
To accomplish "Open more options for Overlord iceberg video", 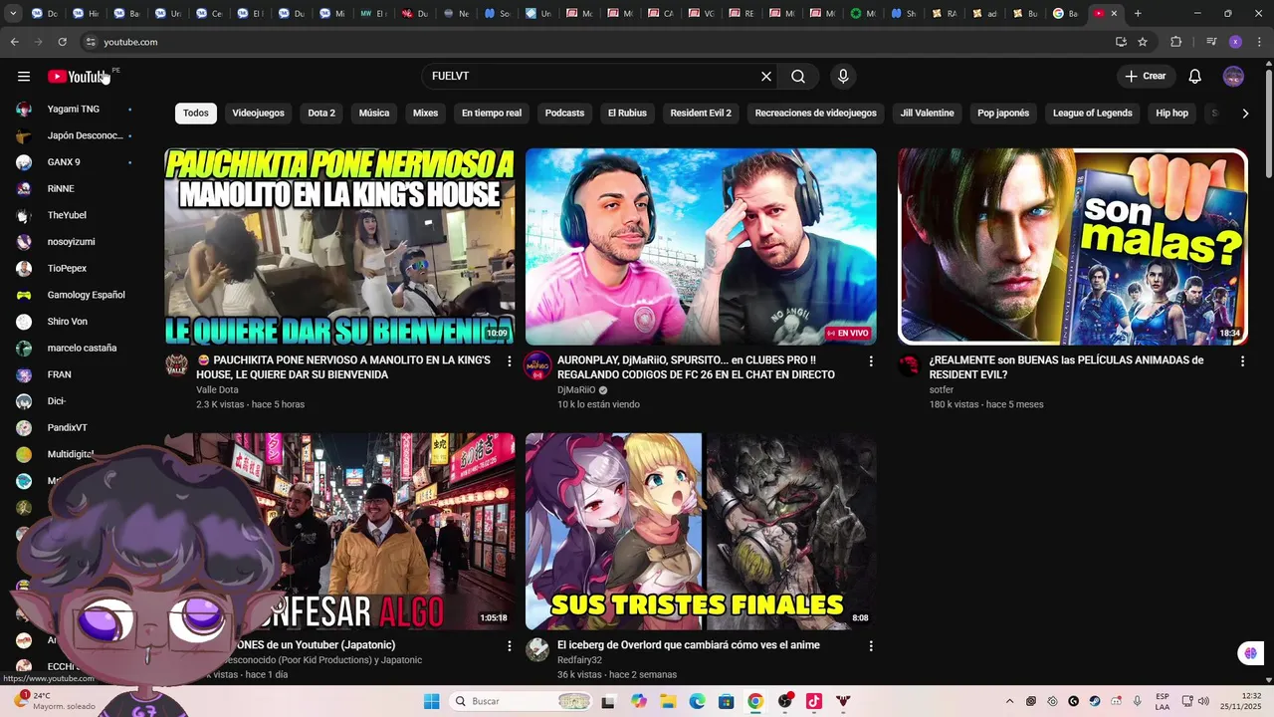I will (871, 646).
